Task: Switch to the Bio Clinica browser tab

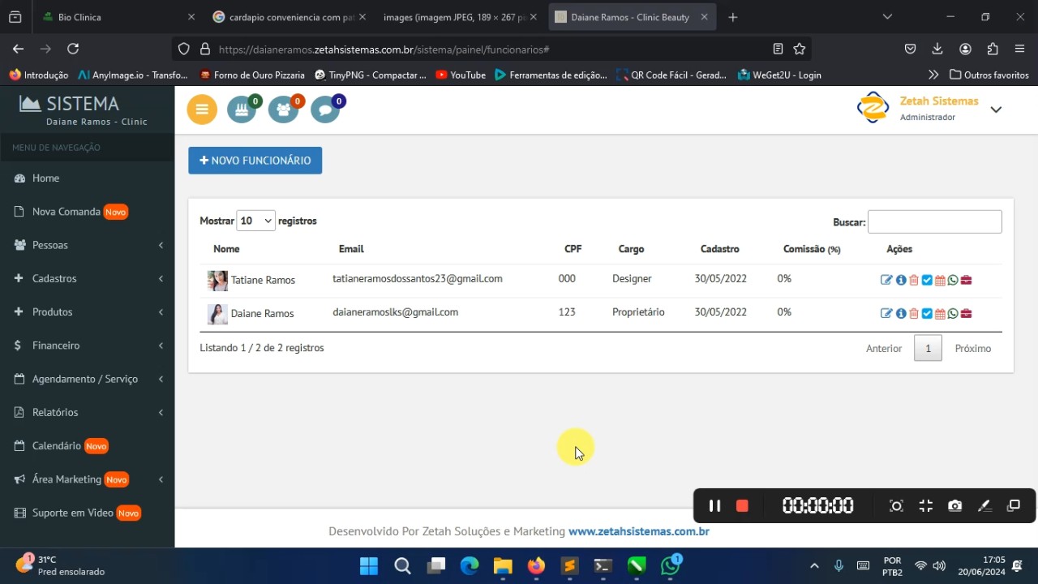Action: [118, 17]
